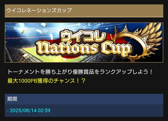Viewport: 168px width, 121px height.
Task: Click the end date 2025/08/14 02:59
Action: [x=30, y=111]
